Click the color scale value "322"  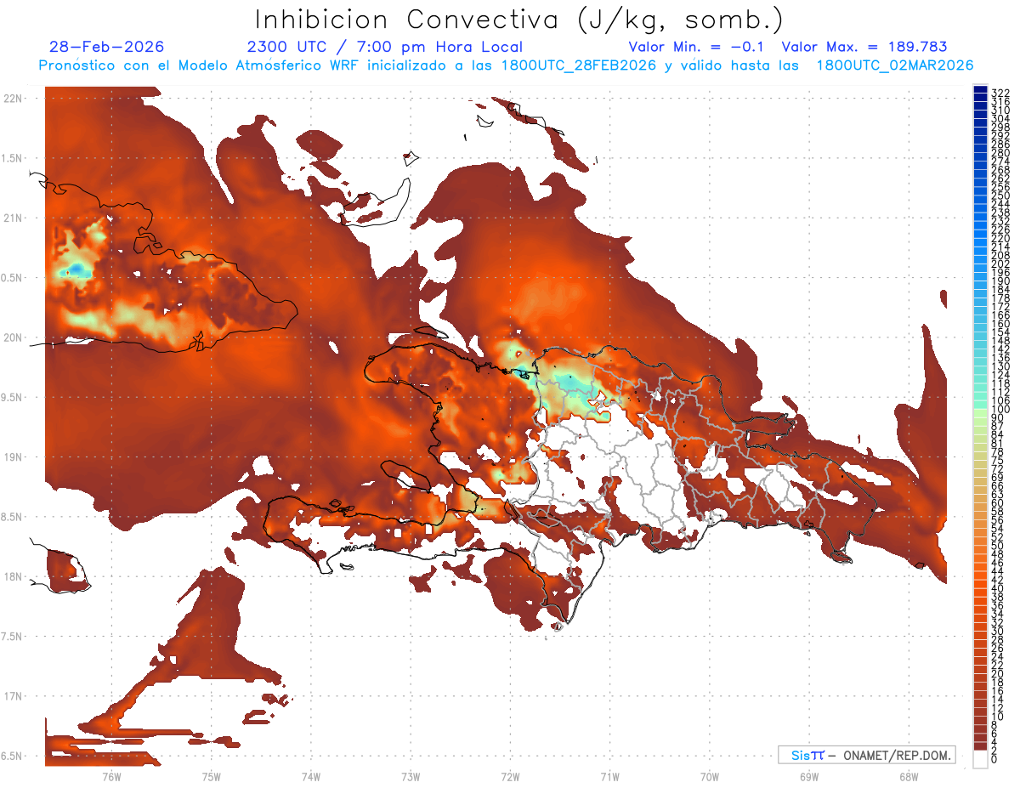(1000, 93)
